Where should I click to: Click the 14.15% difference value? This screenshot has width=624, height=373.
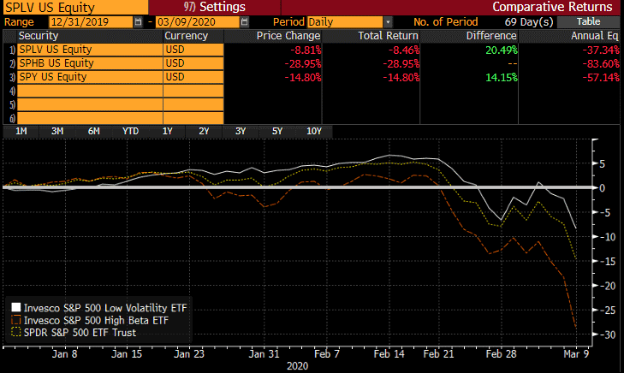tap(502, 77)
